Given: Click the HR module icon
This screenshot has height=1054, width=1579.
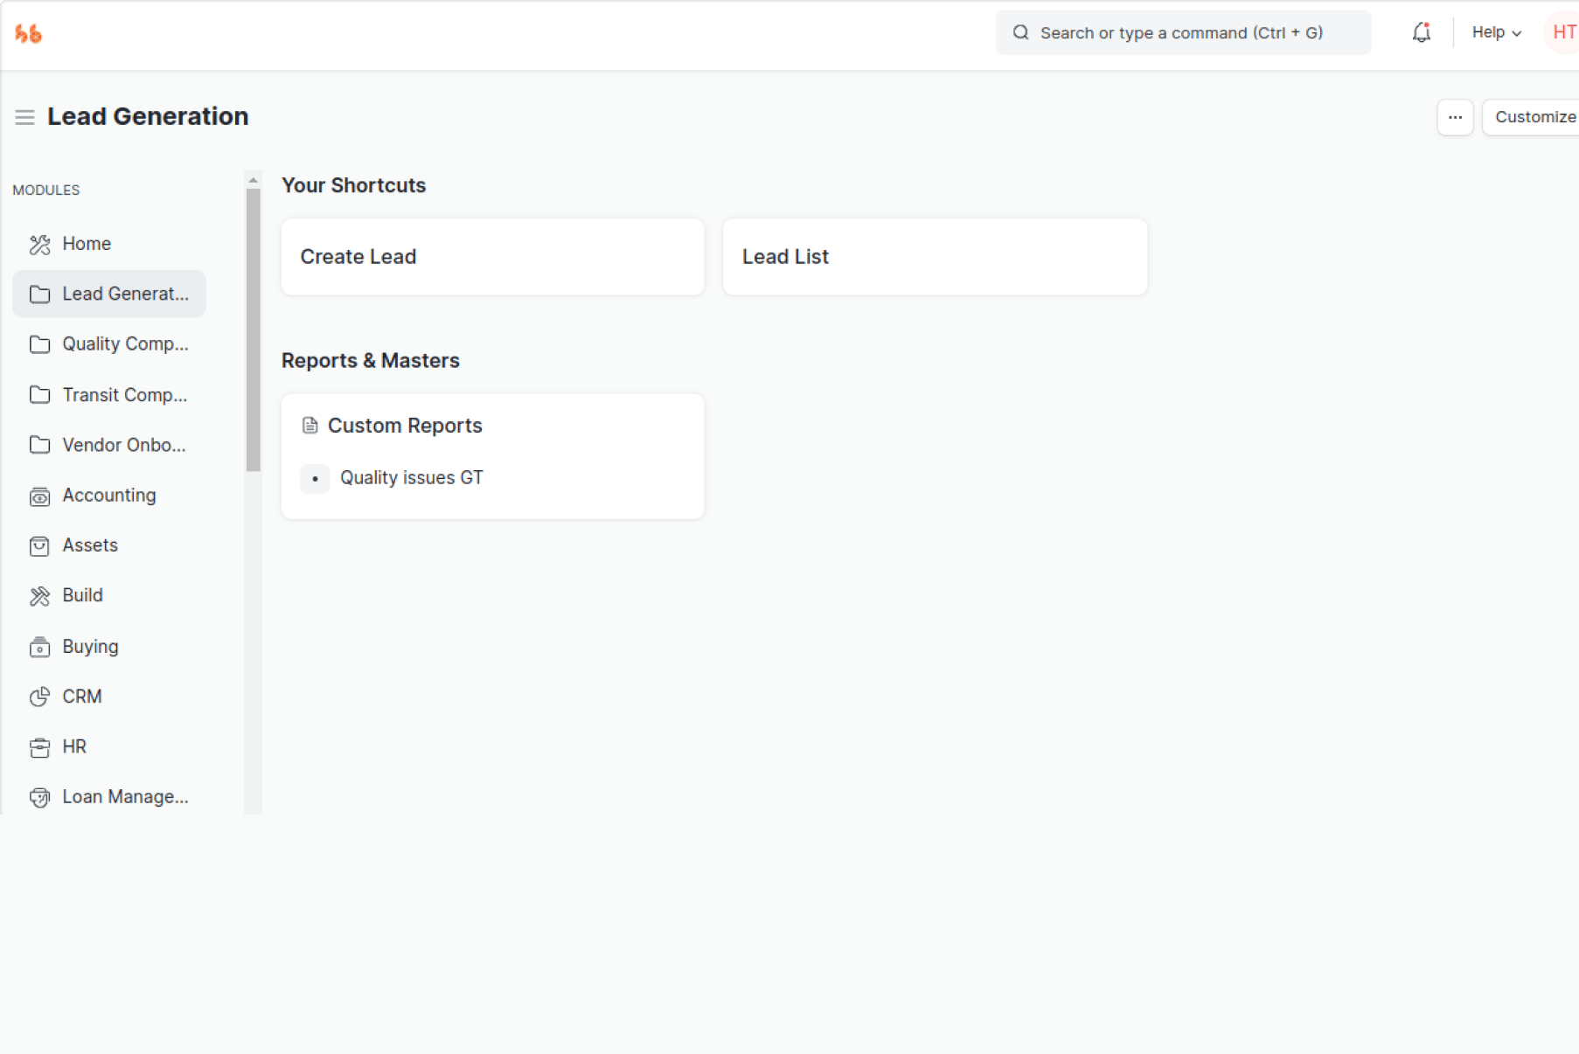Looking at the screenshot, I should [39, 747].
